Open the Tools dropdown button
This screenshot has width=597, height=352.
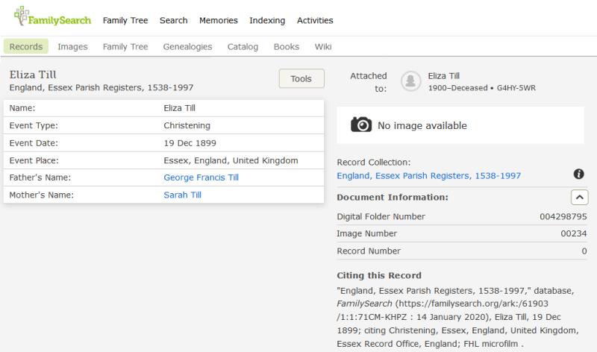tap(301, 79)
